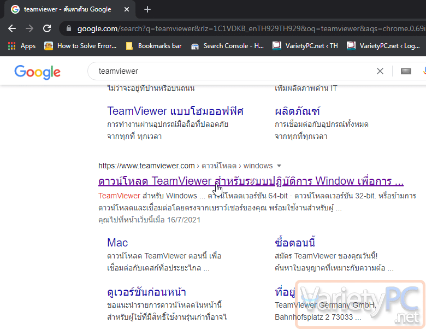Click the 'คุณไปที่หน้าเว็บนี้เมื่อ 16/7/2021' visited note
Viewport: 426px width, 329px height.
(x=150, y=220)
